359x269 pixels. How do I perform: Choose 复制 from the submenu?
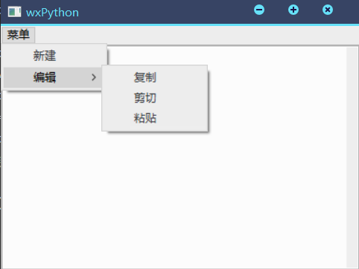[154, 77]
